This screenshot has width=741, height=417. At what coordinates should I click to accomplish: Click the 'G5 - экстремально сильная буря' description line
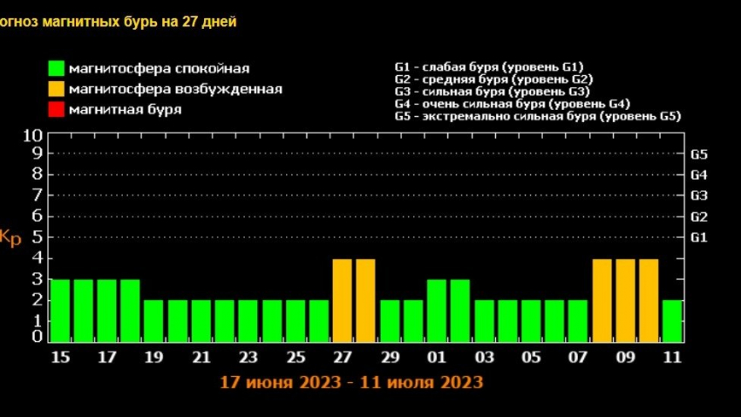click(537, 116)
